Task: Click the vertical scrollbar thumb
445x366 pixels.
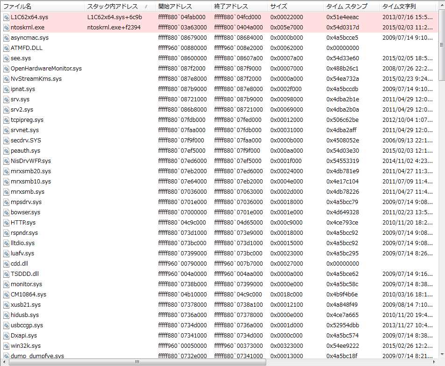Action: pyautogui.click(x=442, y=45)
